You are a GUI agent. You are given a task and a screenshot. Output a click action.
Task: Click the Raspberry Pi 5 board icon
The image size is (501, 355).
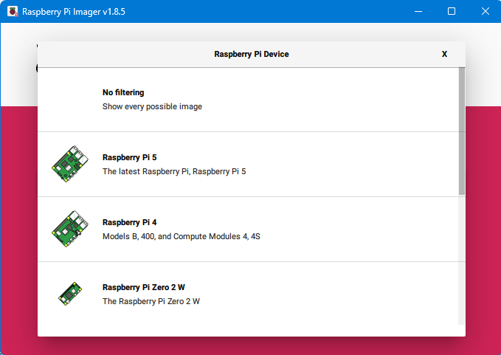(x=69, y=164)
